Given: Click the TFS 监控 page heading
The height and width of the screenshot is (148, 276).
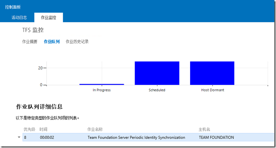Looking at the screenshot, I should pos(33,30).
